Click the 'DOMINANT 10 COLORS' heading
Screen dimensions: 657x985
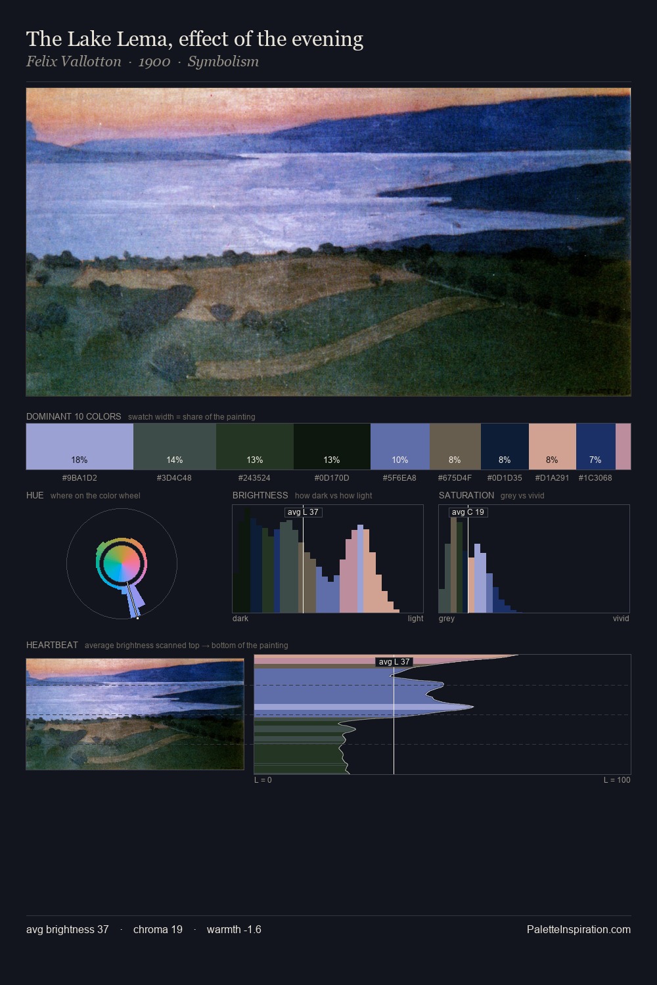pos(74,416)
